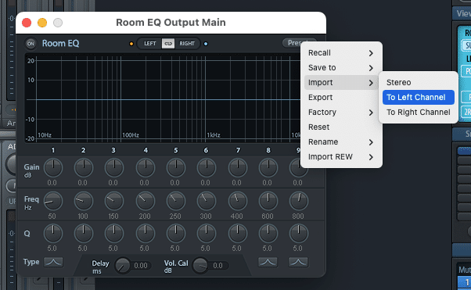Choose Export from the preset menu

point(341,97)
